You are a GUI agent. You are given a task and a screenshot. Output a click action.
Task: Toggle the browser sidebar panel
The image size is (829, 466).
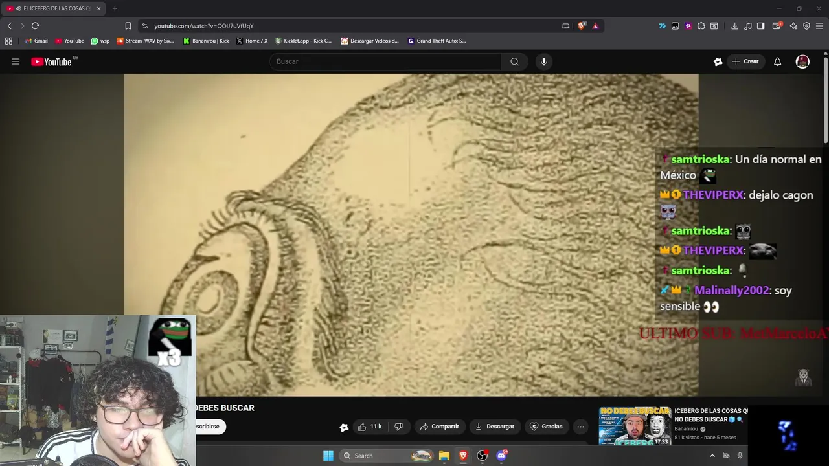pyautogui.click(x=761, y=26)
